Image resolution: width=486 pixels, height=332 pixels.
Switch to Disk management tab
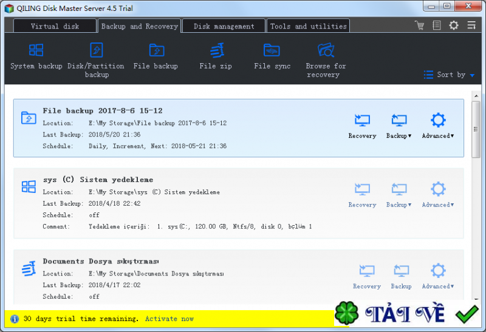pyautogui.click(x=224, y=26)
